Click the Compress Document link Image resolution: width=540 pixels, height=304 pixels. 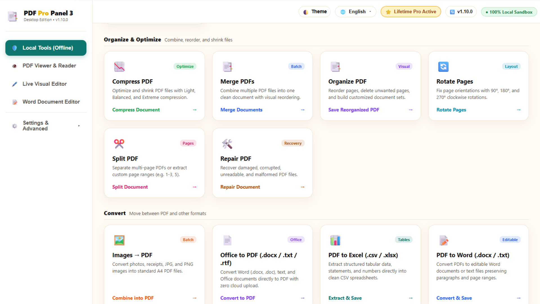click(136, 110)
